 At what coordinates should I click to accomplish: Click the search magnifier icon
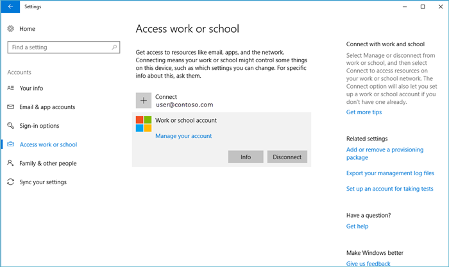point(114,47)
